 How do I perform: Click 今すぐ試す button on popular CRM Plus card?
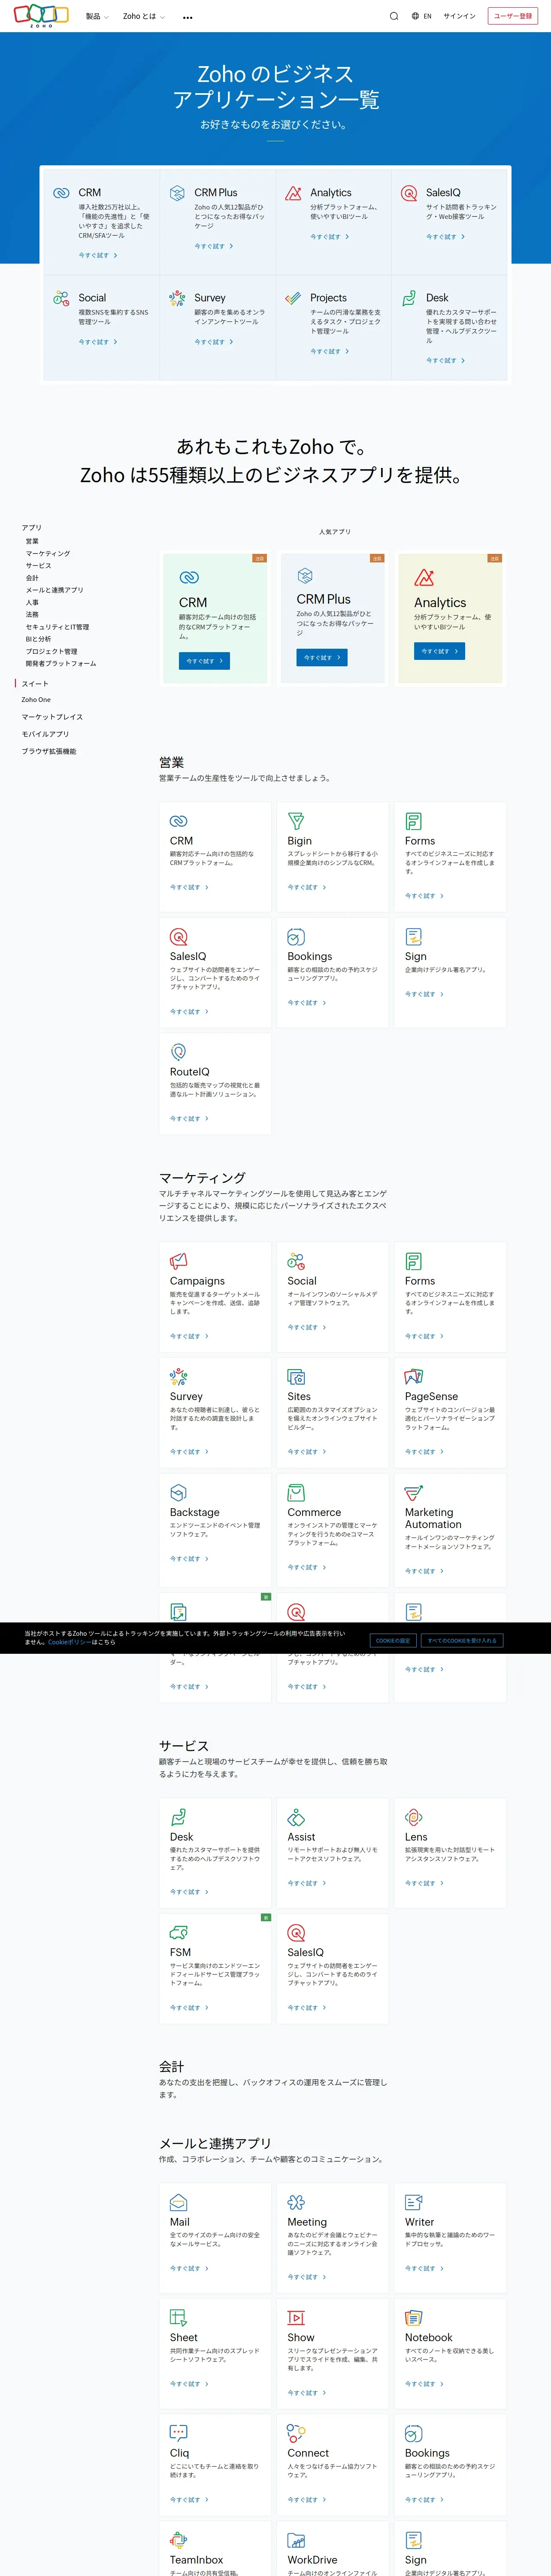click(x=322, y=657)
